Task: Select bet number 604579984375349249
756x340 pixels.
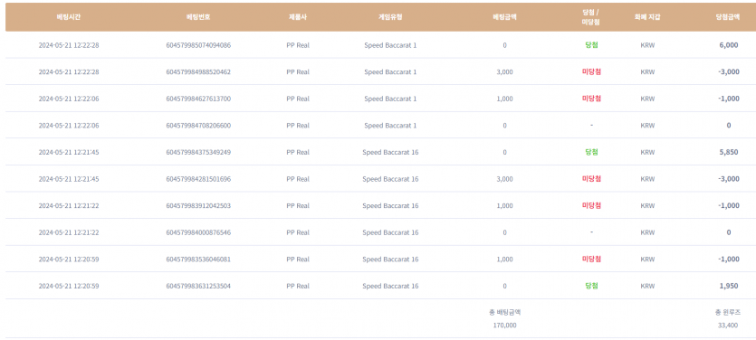Action: click(198, 152)
